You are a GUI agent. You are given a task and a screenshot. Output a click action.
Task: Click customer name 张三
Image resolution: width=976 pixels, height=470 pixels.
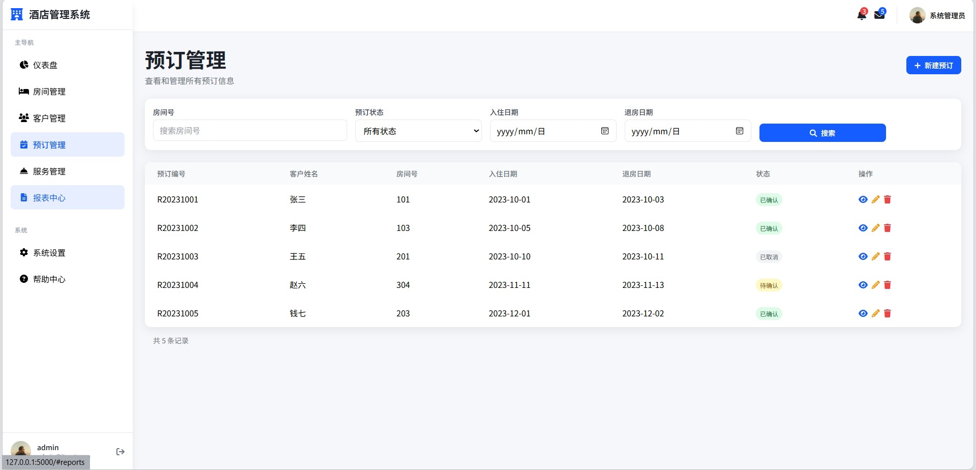(298, 199)
